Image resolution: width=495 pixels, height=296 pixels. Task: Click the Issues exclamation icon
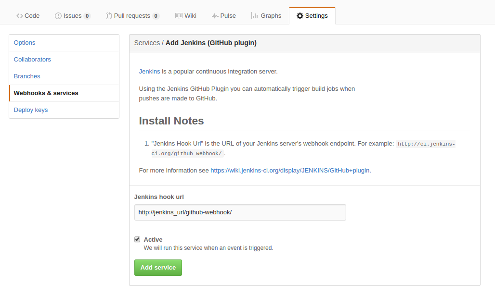(x=58, y=16)
